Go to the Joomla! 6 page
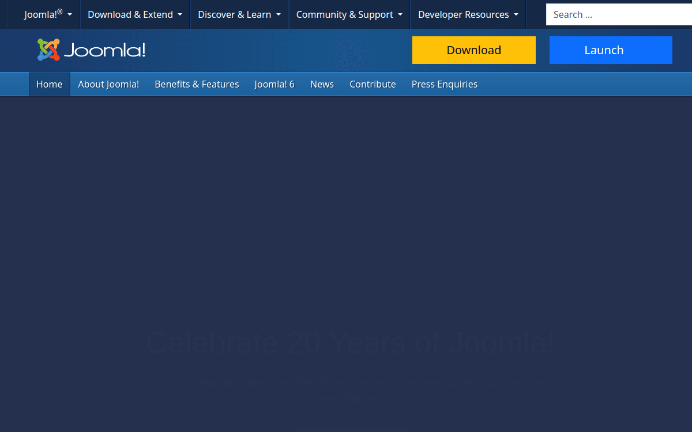Viewport: 692px width, 432px height. point(274,84)
